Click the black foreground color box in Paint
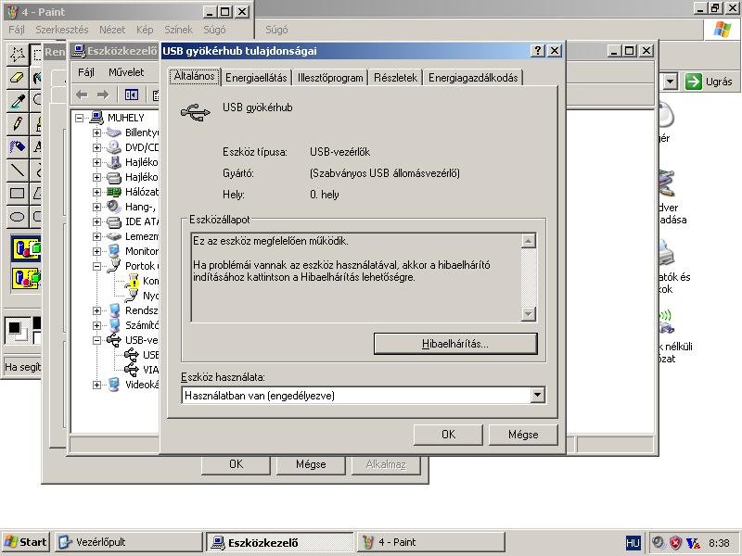This screenshot has height=556, width=742. [14, 327]
